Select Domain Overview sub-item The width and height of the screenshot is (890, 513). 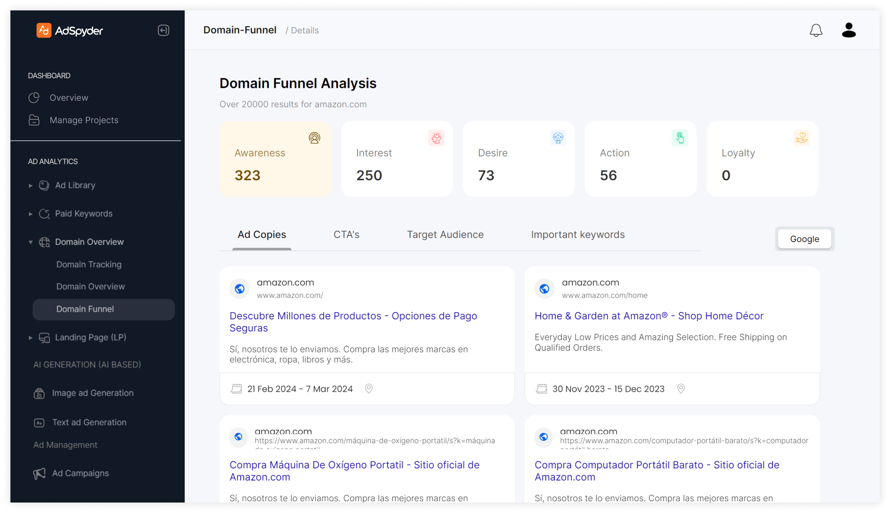pyautogui.click(x=91, y=287)
